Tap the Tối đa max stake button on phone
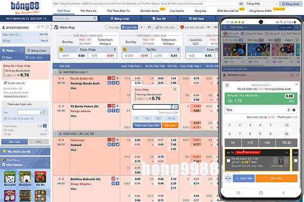This screenshot has width=304, height=202. 286,143
